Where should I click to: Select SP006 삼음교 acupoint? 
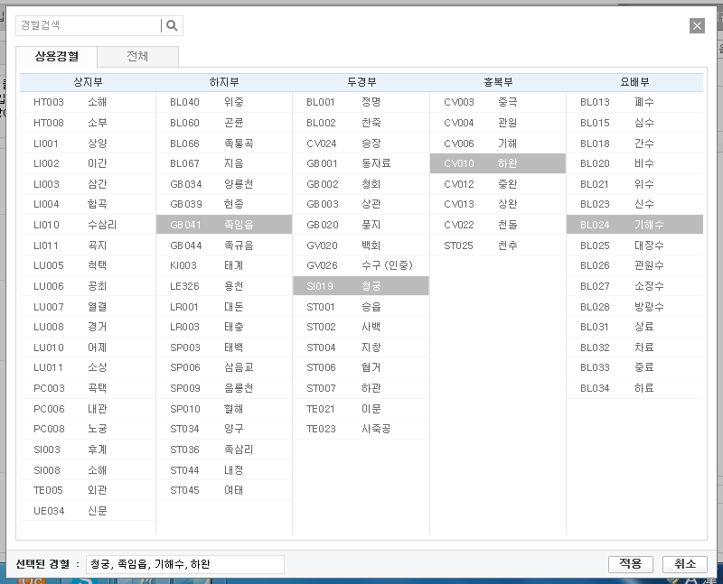coord(224,367)
